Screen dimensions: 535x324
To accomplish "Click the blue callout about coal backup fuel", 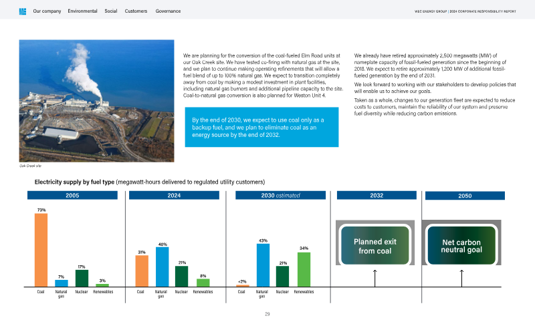I will click(261, 127).
